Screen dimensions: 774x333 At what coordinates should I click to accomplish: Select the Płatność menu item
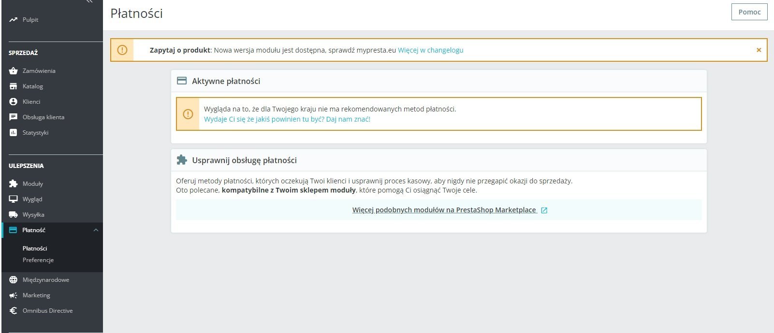(x=33, y=230)
